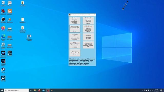Select the Steam desktop shortcut
Viewport: 164px width, 92px height.
[x=3, y=70]
